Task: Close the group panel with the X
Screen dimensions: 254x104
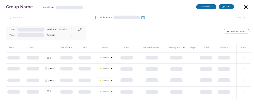Action: [x=246, y=7]
